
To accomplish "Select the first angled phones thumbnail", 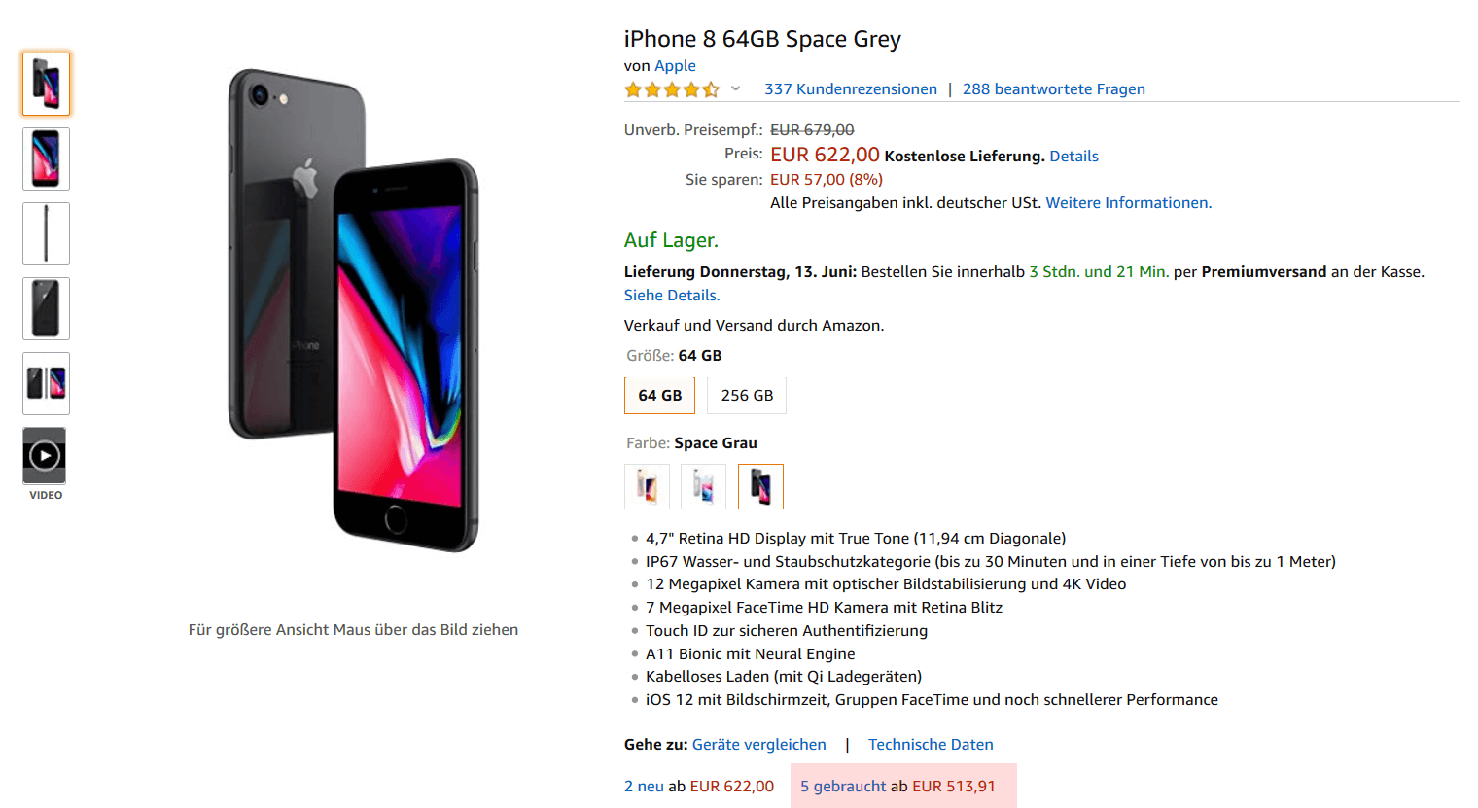I will 46,84.
